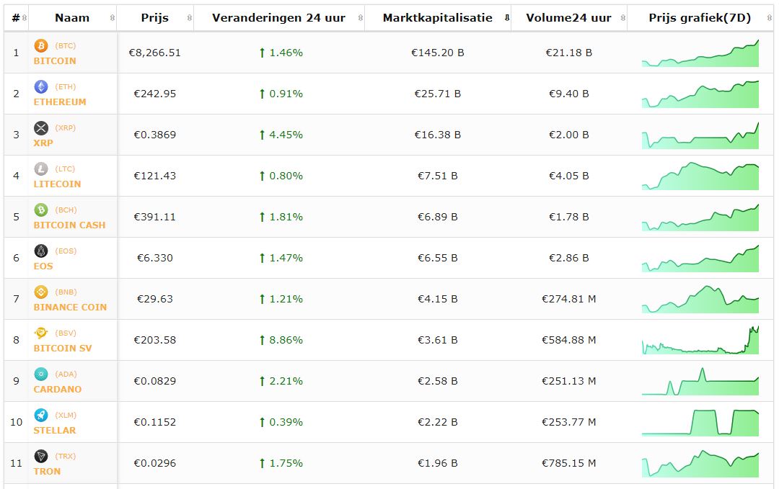779x489 pixels.
Task: Sort table by Naam column
Action: (x=72, y=18)
